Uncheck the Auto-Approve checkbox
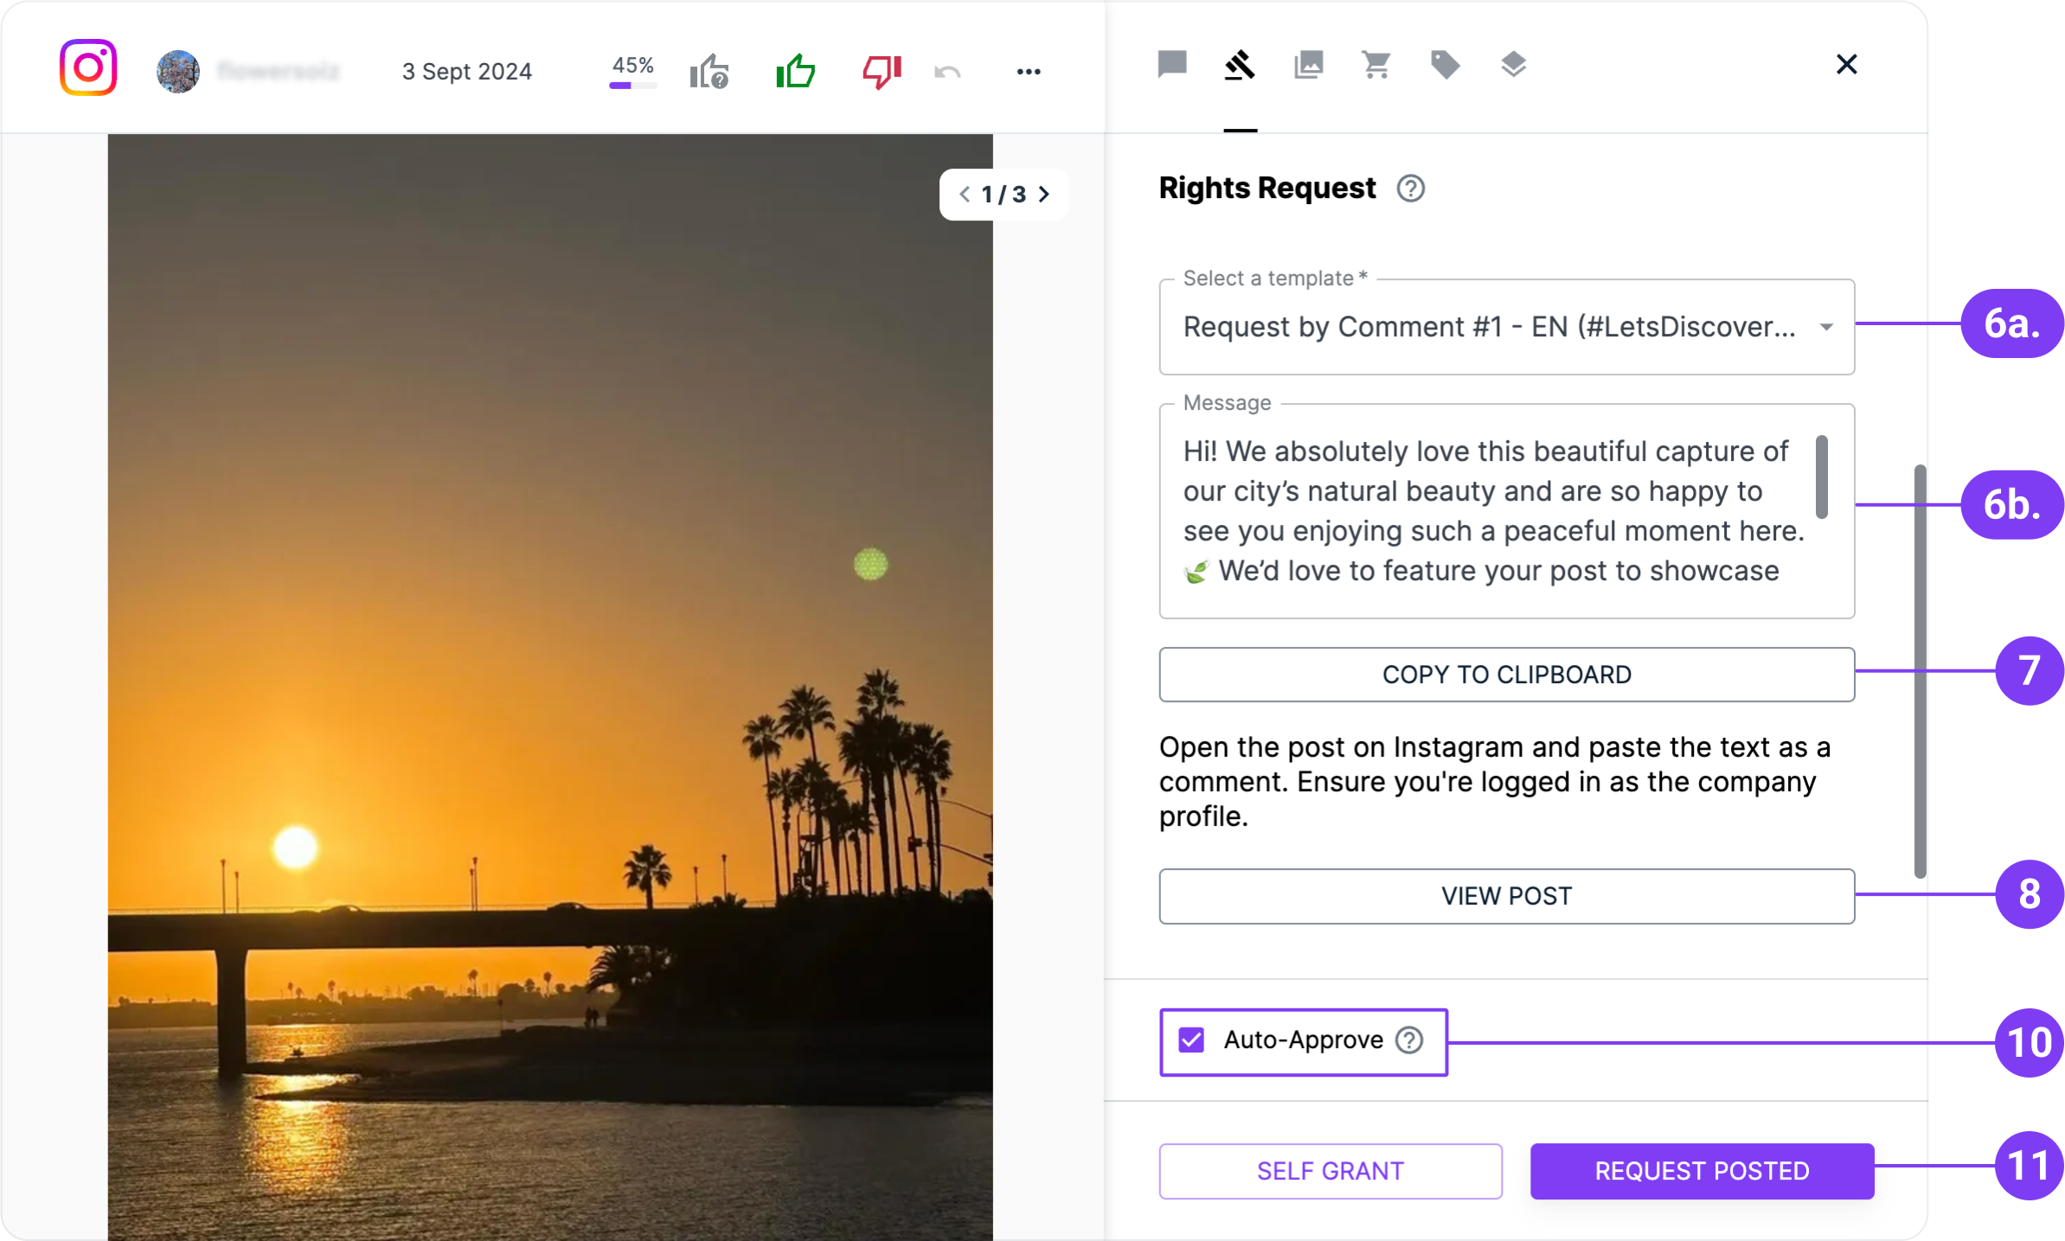The height and width of the screenshot is (1241, 2065). 1191,1039
